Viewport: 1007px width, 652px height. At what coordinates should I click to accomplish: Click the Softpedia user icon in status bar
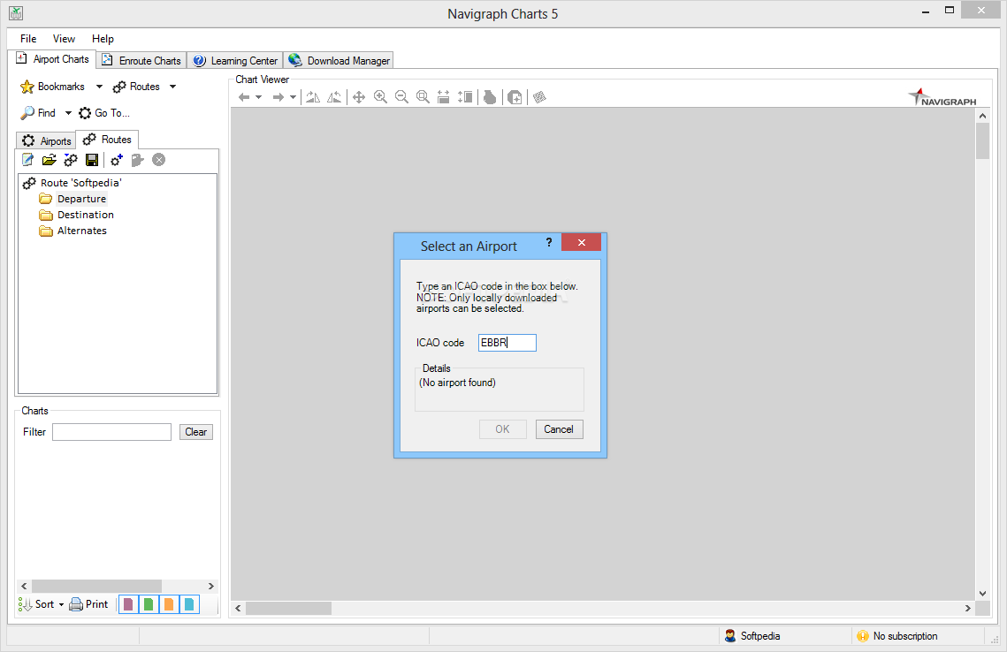pyautogui.click(x=729, y=636)
